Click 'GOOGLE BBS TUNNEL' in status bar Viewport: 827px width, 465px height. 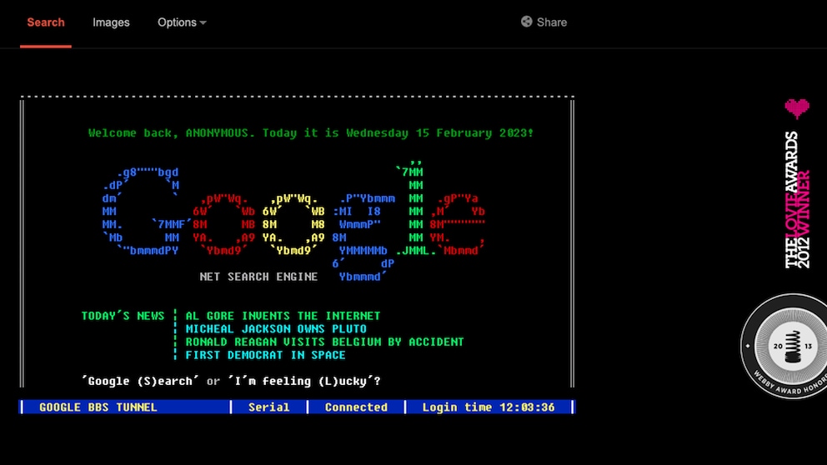(x=98, y=407)
